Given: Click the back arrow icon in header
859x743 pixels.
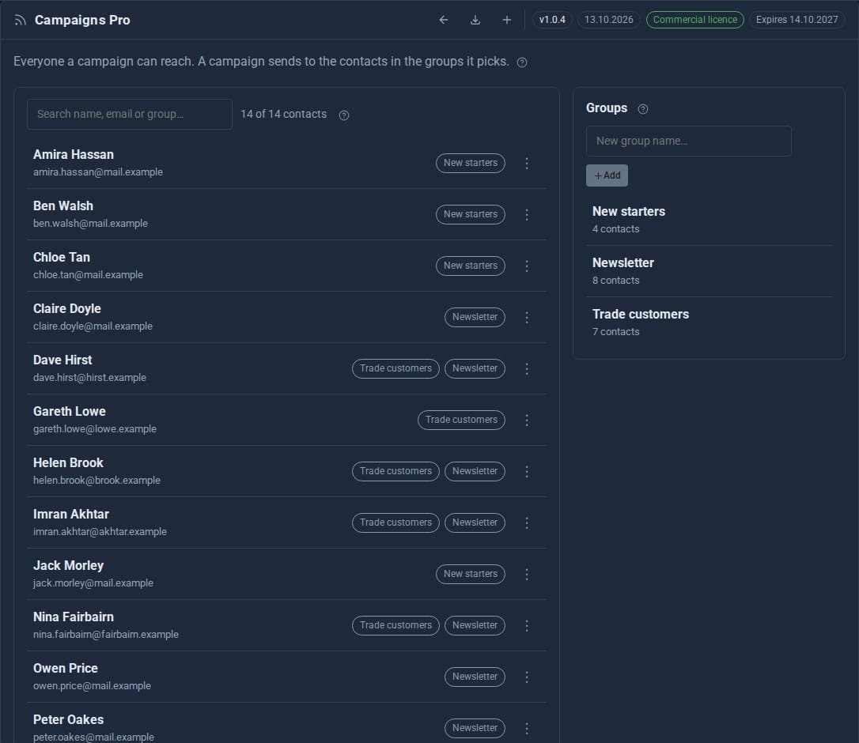Looking at the screenshot, I should click(443, 20).
